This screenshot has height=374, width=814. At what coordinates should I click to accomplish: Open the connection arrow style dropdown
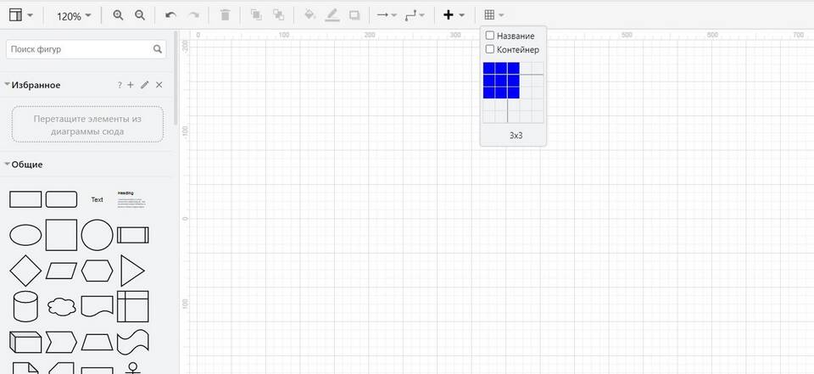click(387, 15)
